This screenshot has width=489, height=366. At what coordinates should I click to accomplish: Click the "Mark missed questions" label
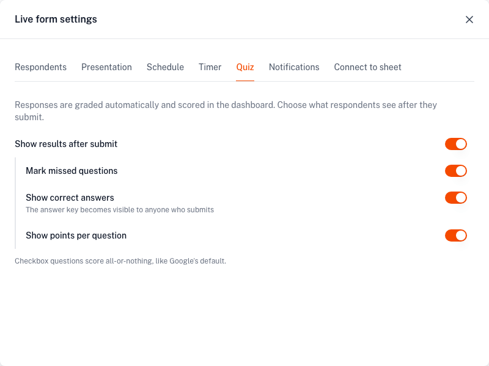[72, 171]
